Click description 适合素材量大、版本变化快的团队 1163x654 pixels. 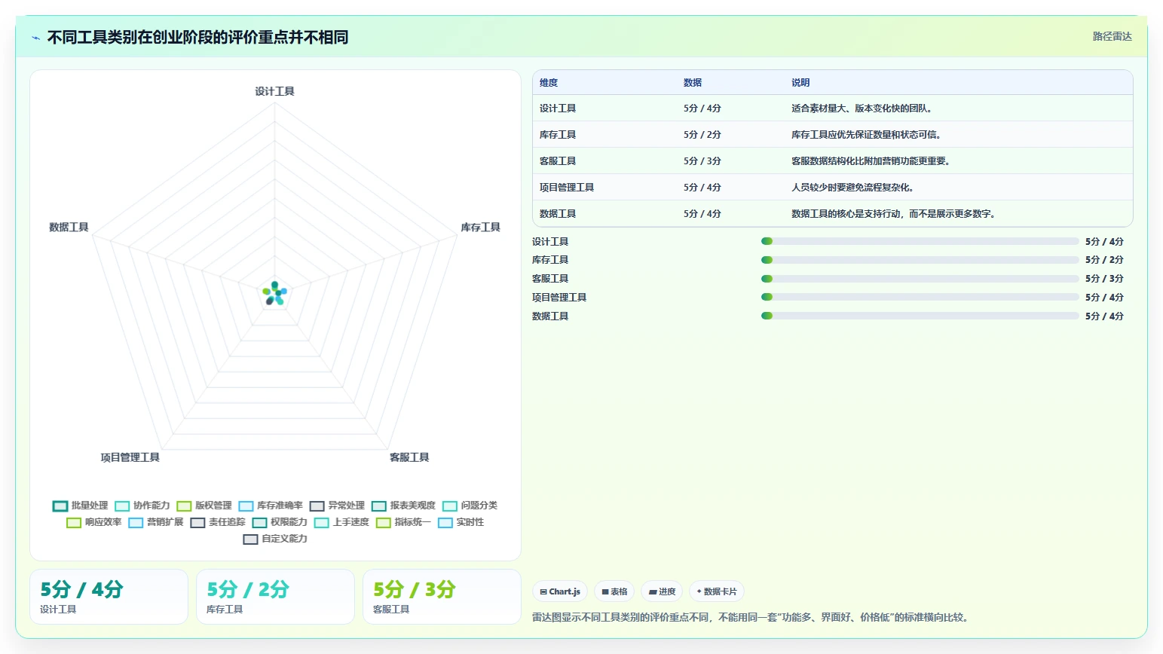coord(863,108)
